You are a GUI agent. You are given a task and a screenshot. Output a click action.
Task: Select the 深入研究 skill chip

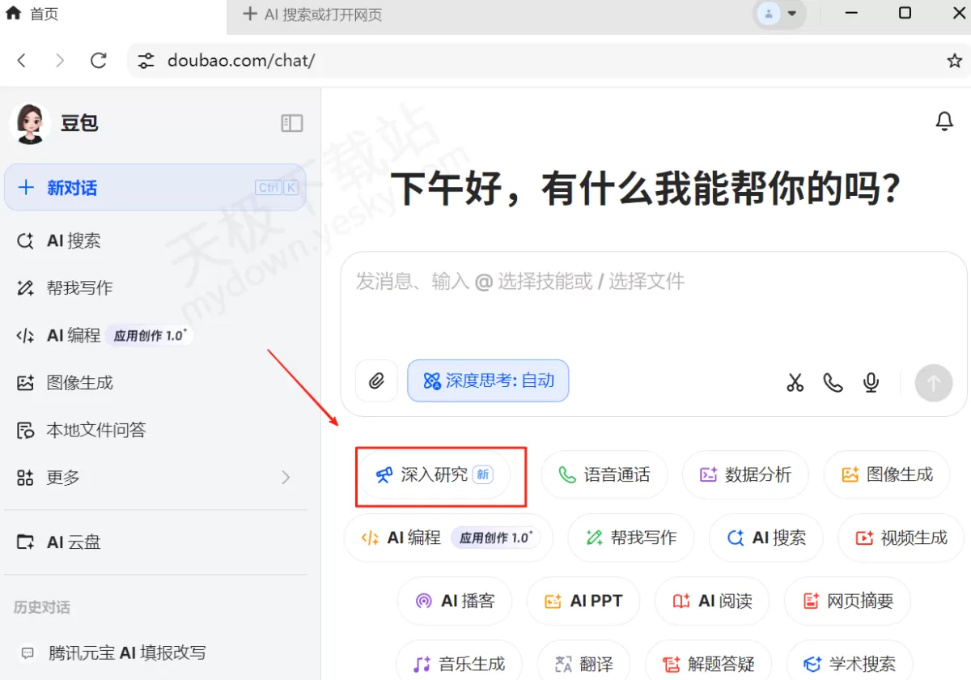(435, 475)
